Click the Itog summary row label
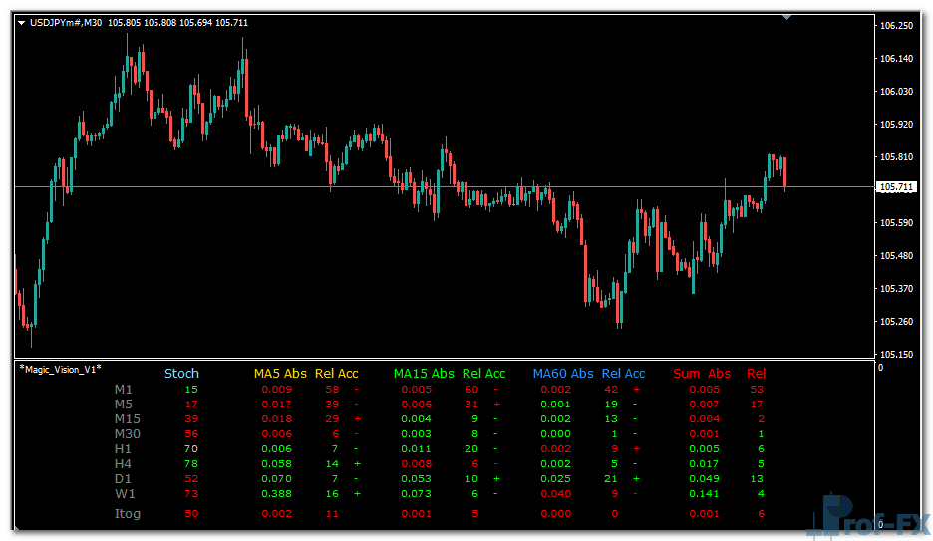Viewport: 933px width, 541px height. point(128,514)
